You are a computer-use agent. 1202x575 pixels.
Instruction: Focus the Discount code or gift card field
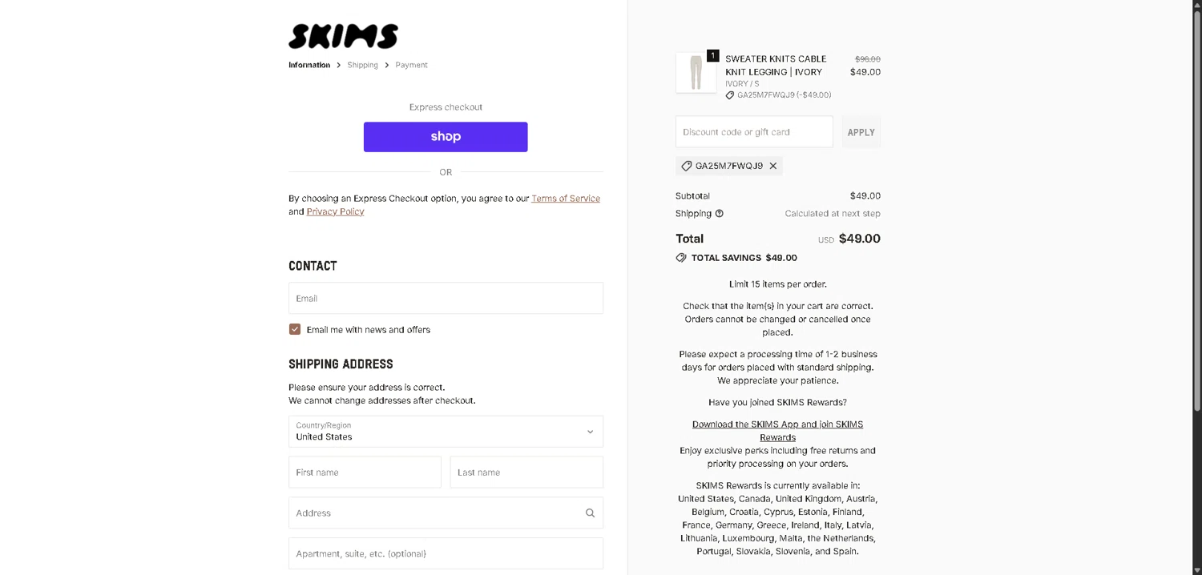pyautogui.click(x=754, y=132)
